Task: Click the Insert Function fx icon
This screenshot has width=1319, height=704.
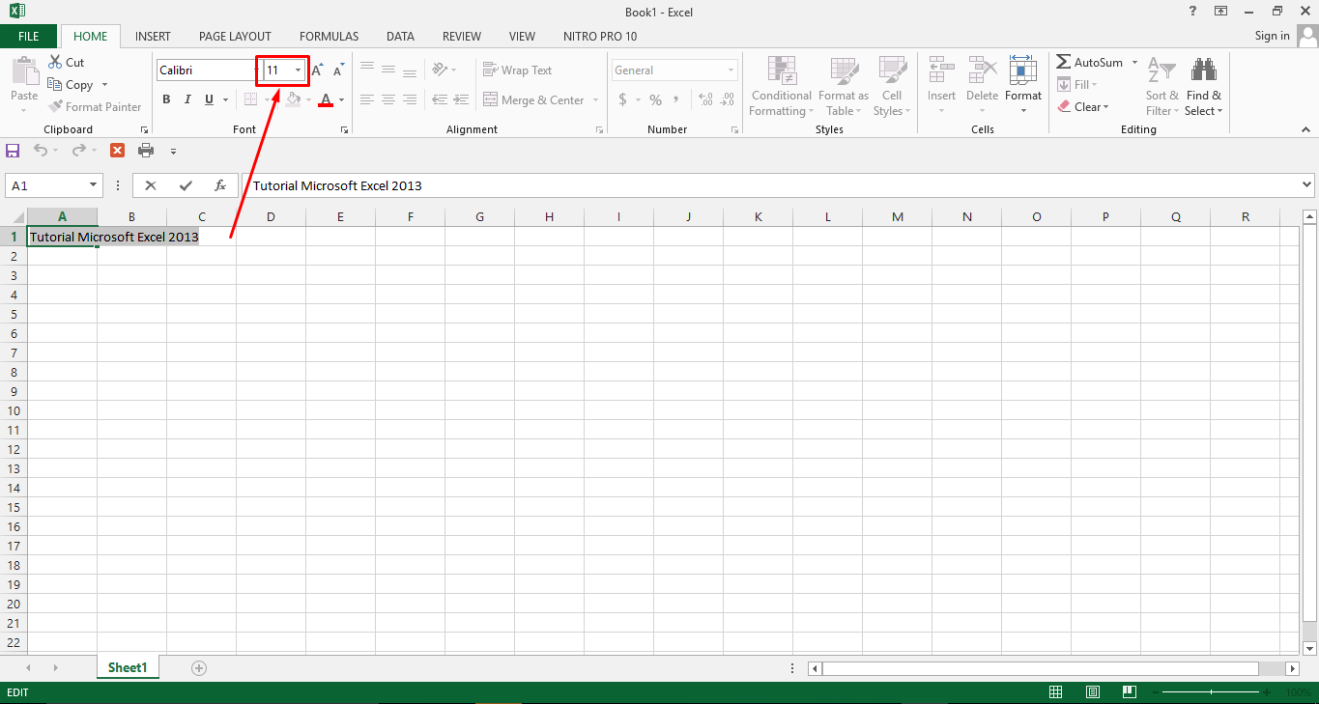Action: [220, 185]
